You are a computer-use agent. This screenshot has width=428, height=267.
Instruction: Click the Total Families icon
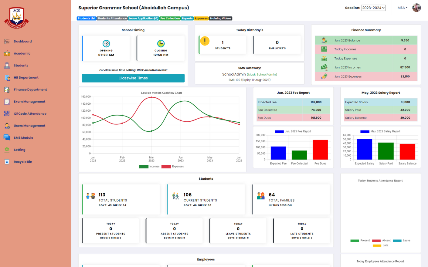261,196
